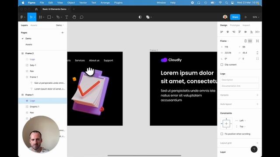Click the Present play icon
The width and height of the screenshot is (280, 157).
tap(246, 17)
